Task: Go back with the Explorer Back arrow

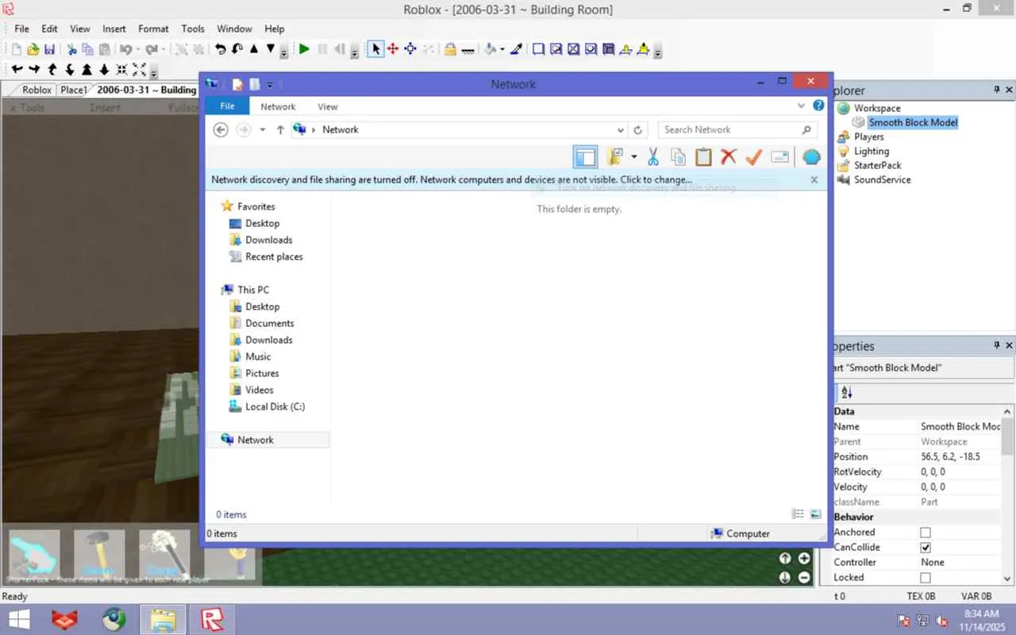Action: tap(221, 129)
